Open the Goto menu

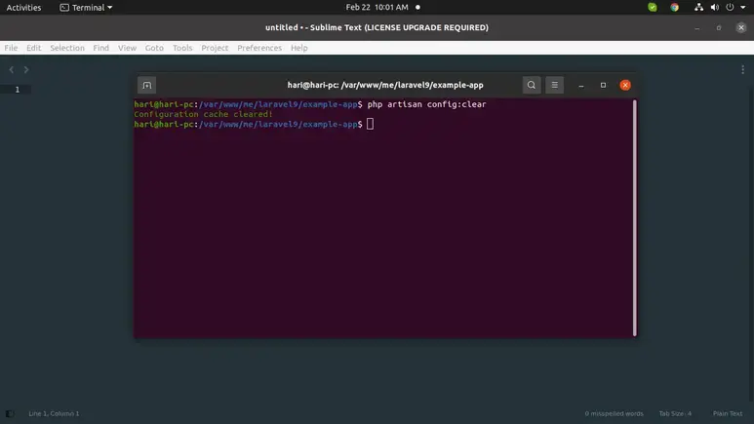(x=154, y=48)
